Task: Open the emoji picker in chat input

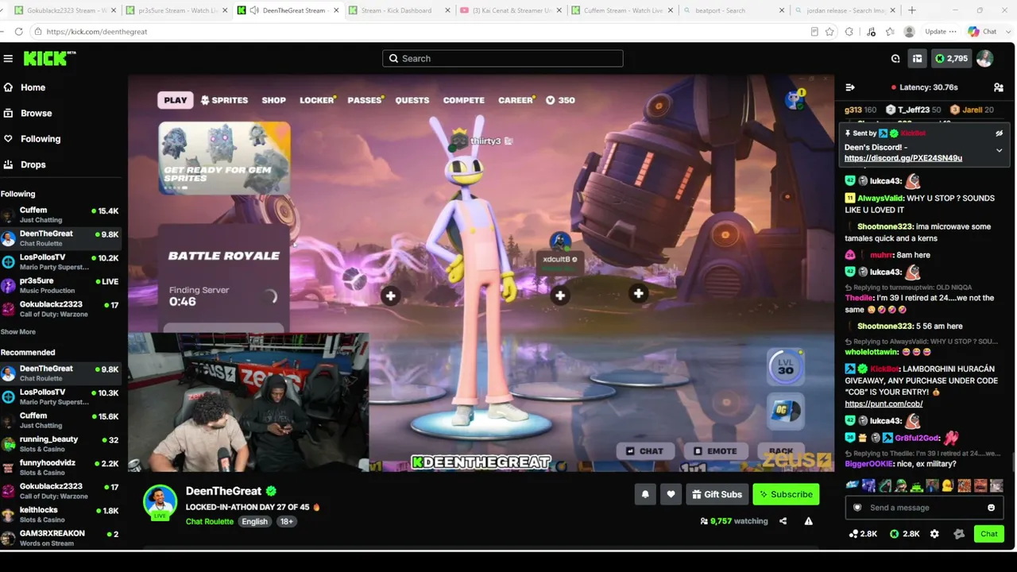Action: pos(991,508)
